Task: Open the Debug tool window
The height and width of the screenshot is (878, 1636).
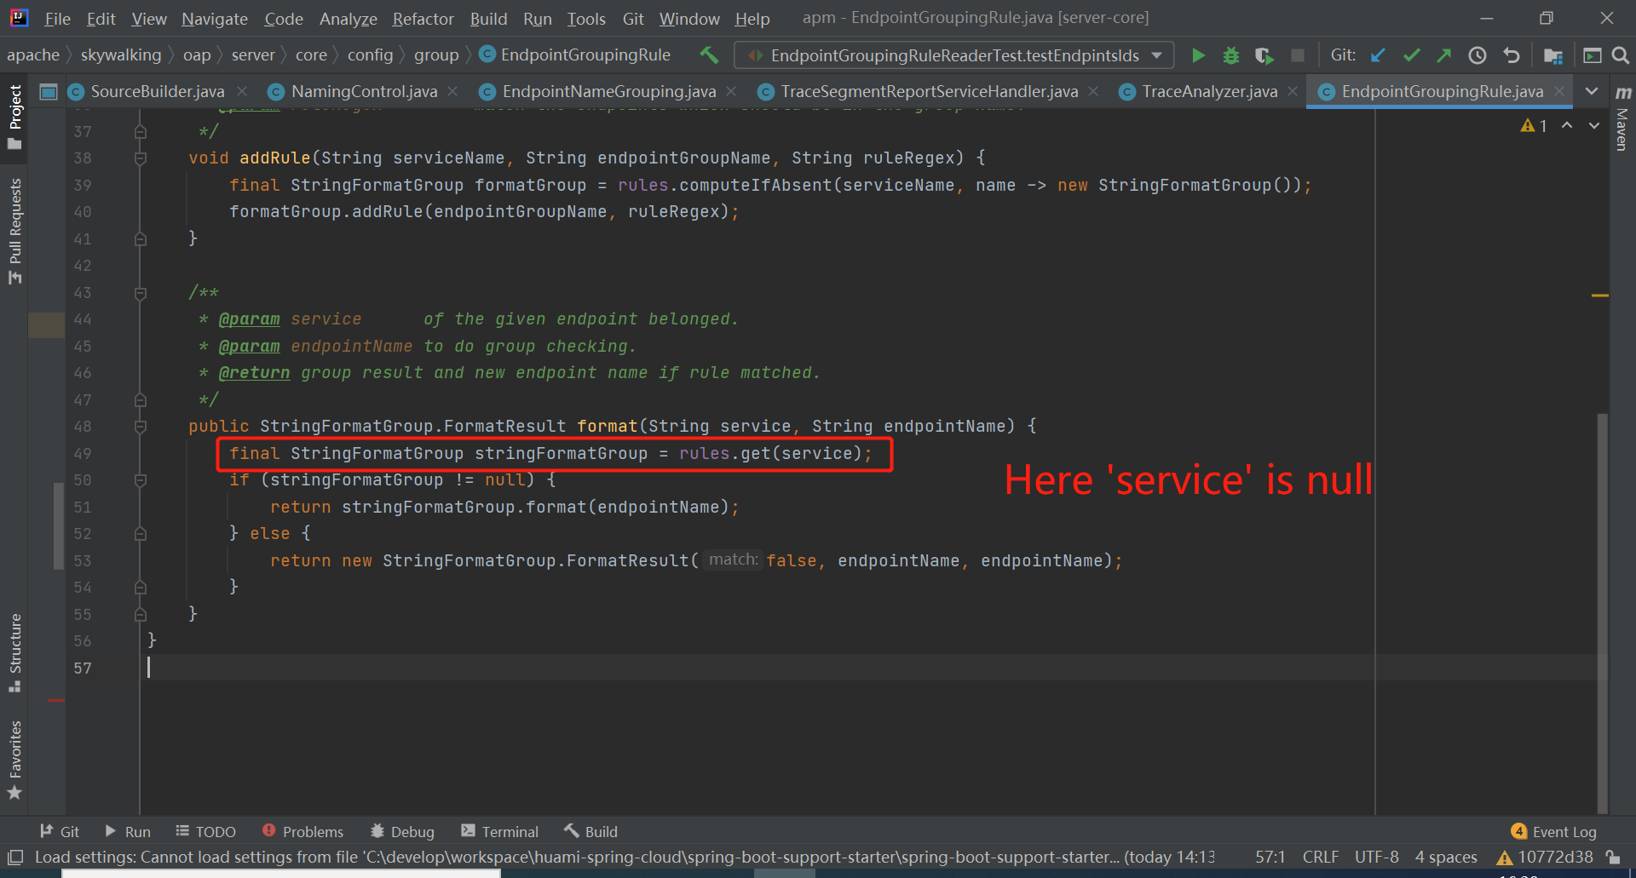Action: click(x=403, y=831)
